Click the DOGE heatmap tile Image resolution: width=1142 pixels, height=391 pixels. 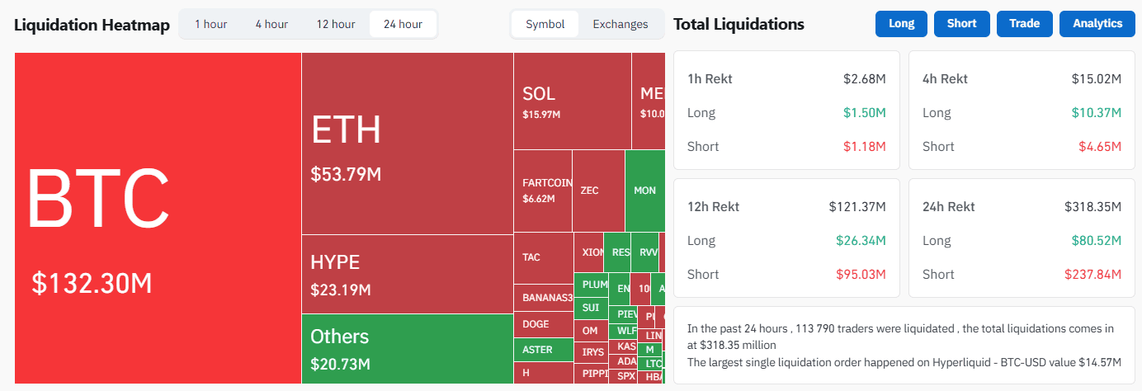click(x=542, y=324)
